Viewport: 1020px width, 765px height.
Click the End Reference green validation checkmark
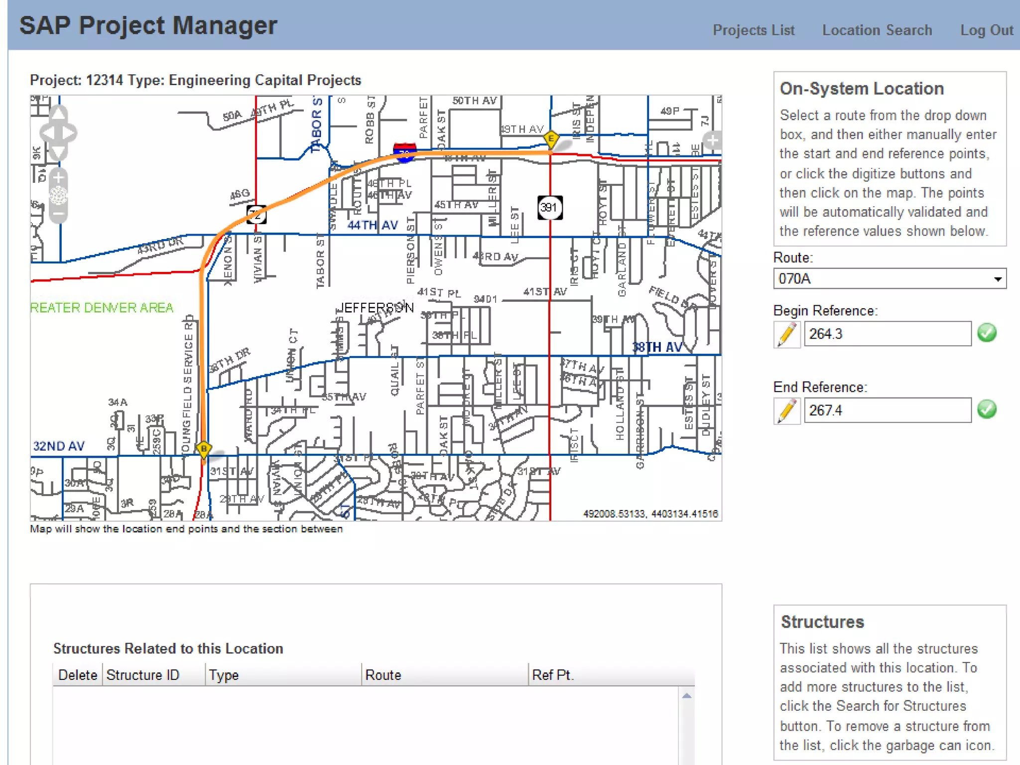(x=987, y=409)
